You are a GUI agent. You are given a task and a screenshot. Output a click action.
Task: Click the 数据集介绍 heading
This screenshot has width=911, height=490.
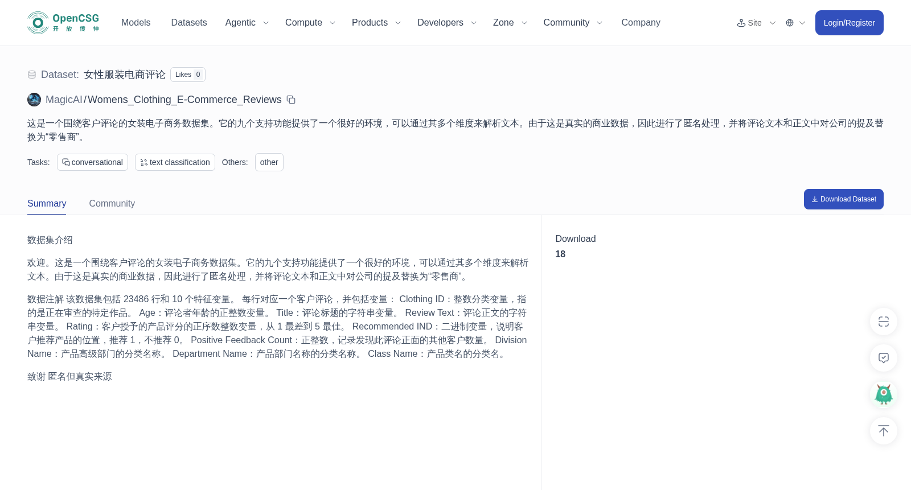(x=50, y=240)
